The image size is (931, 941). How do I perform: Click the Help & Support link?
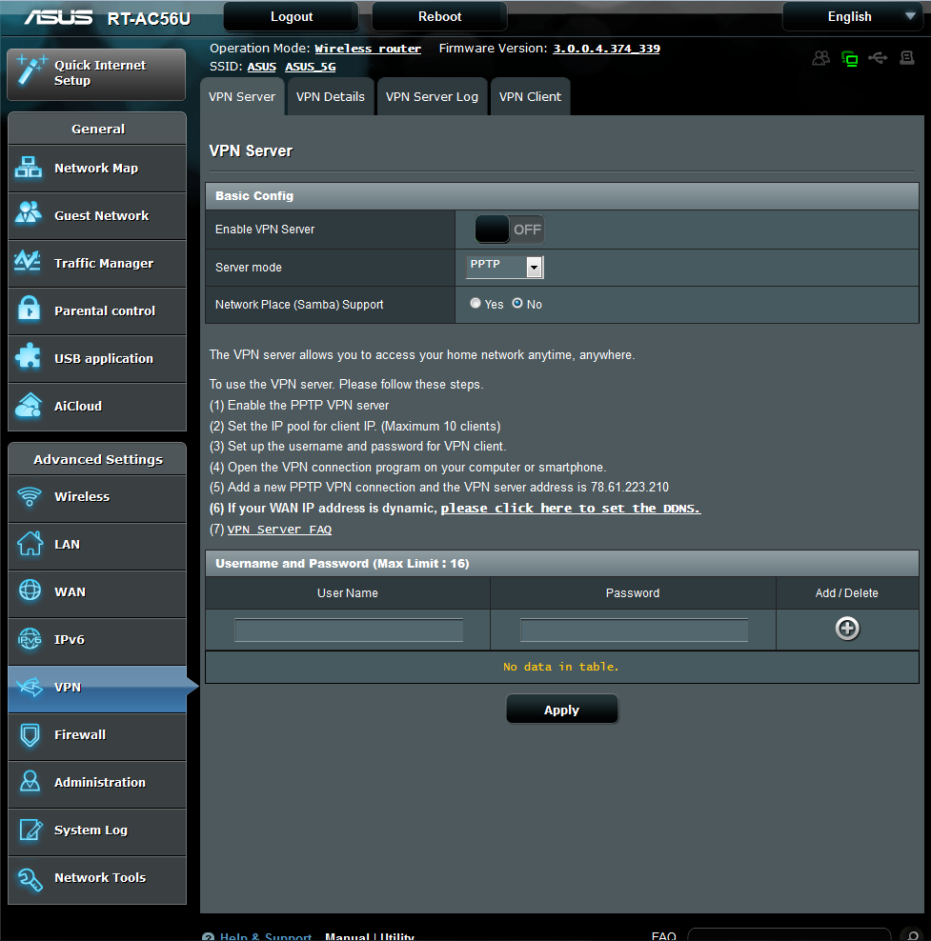click(x=265, y=936)
